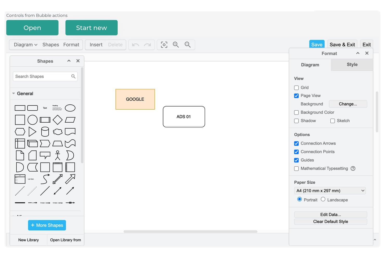385x257 pixels.
Task: Click the Edit Data... button
Action: (331, 215)
